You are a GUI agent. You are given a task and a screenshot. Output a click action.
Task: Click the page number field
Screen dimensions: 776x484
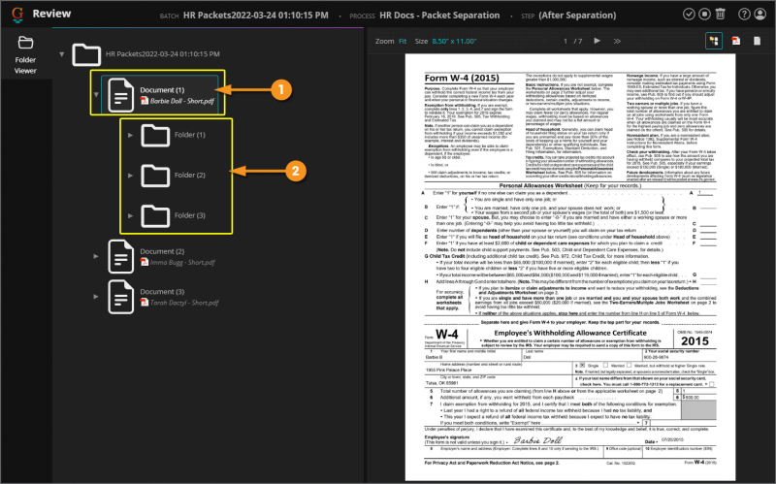click(566, 41)
